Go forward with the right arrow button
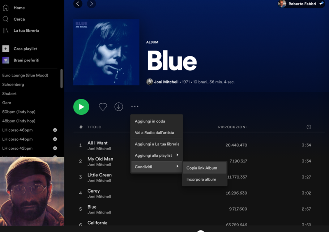 tap(91, 4)
